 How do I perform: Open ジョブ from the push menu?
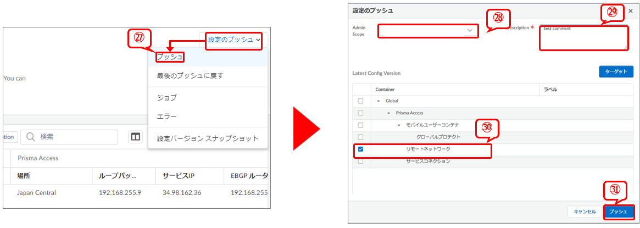[x=166, y=97]
